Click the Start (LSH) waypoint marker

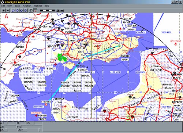(x=119, y=46)
